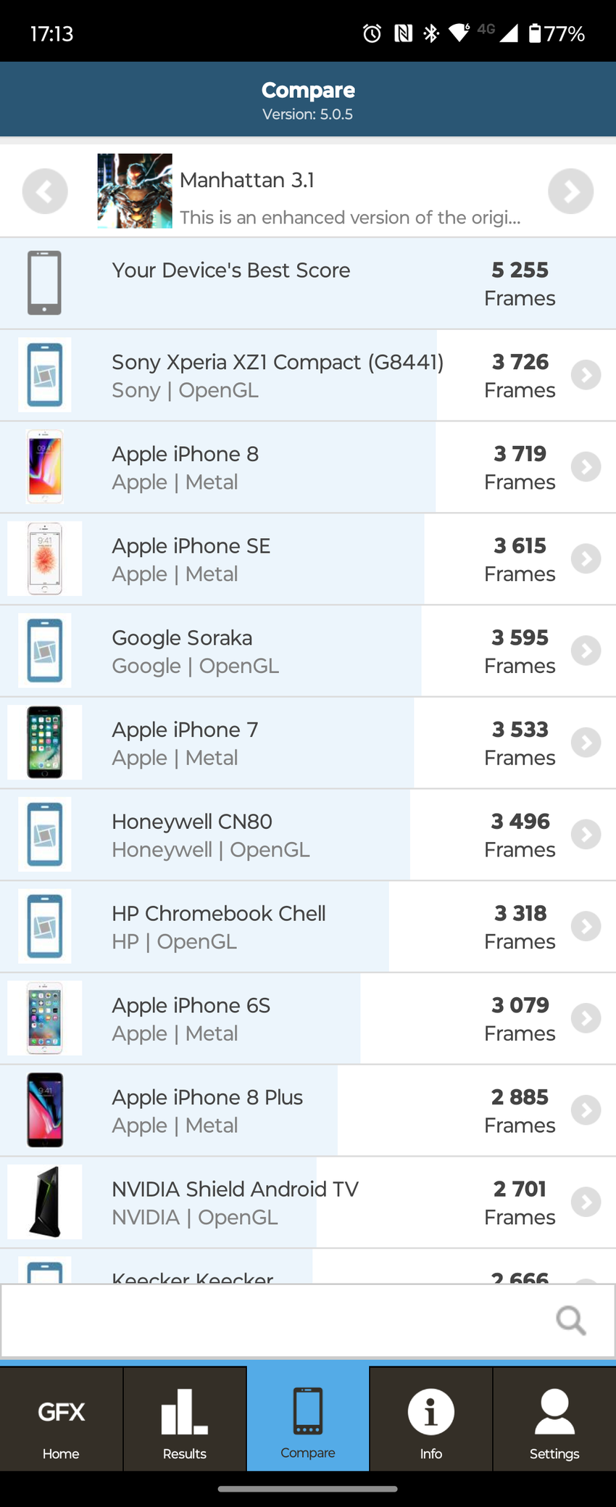Expand Sony Xperia XZ1 Compact details chevron

pos(586,375)
